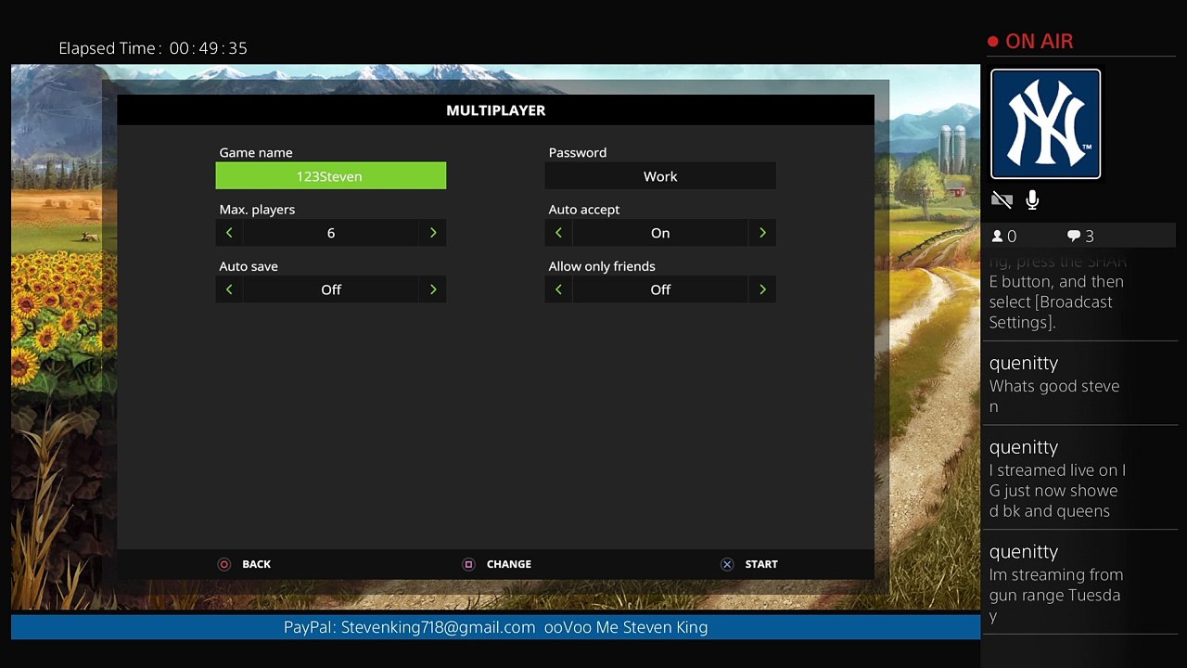Click the comments count speech-bubble icon
1187x668 pixels.
pos(1074,237)
